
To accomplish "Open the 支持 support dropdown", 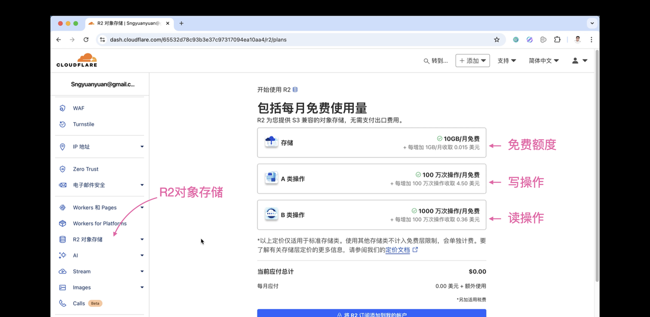I will (x=506, y=60).
